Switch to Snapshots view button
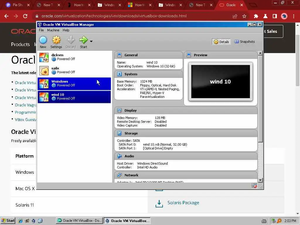Image resolution: width=300 pixels, height=225 pixels. tap(245, 42)
